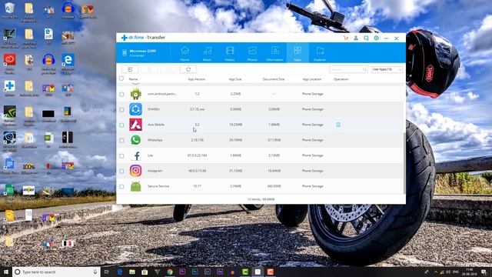
Task: Toggle the select-all checkbox beside Name
Action: (121, 78)
